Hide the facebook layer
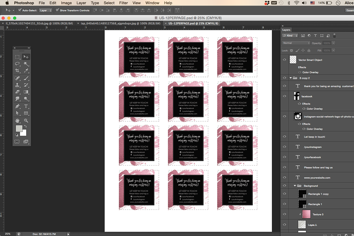354x236 pixels. coord(284,96)
